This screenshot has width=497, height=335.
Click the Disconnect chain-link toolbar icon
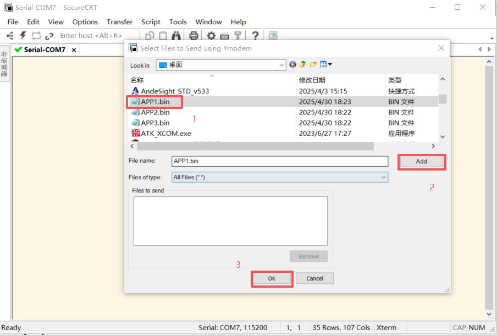(x=49, y=36)
